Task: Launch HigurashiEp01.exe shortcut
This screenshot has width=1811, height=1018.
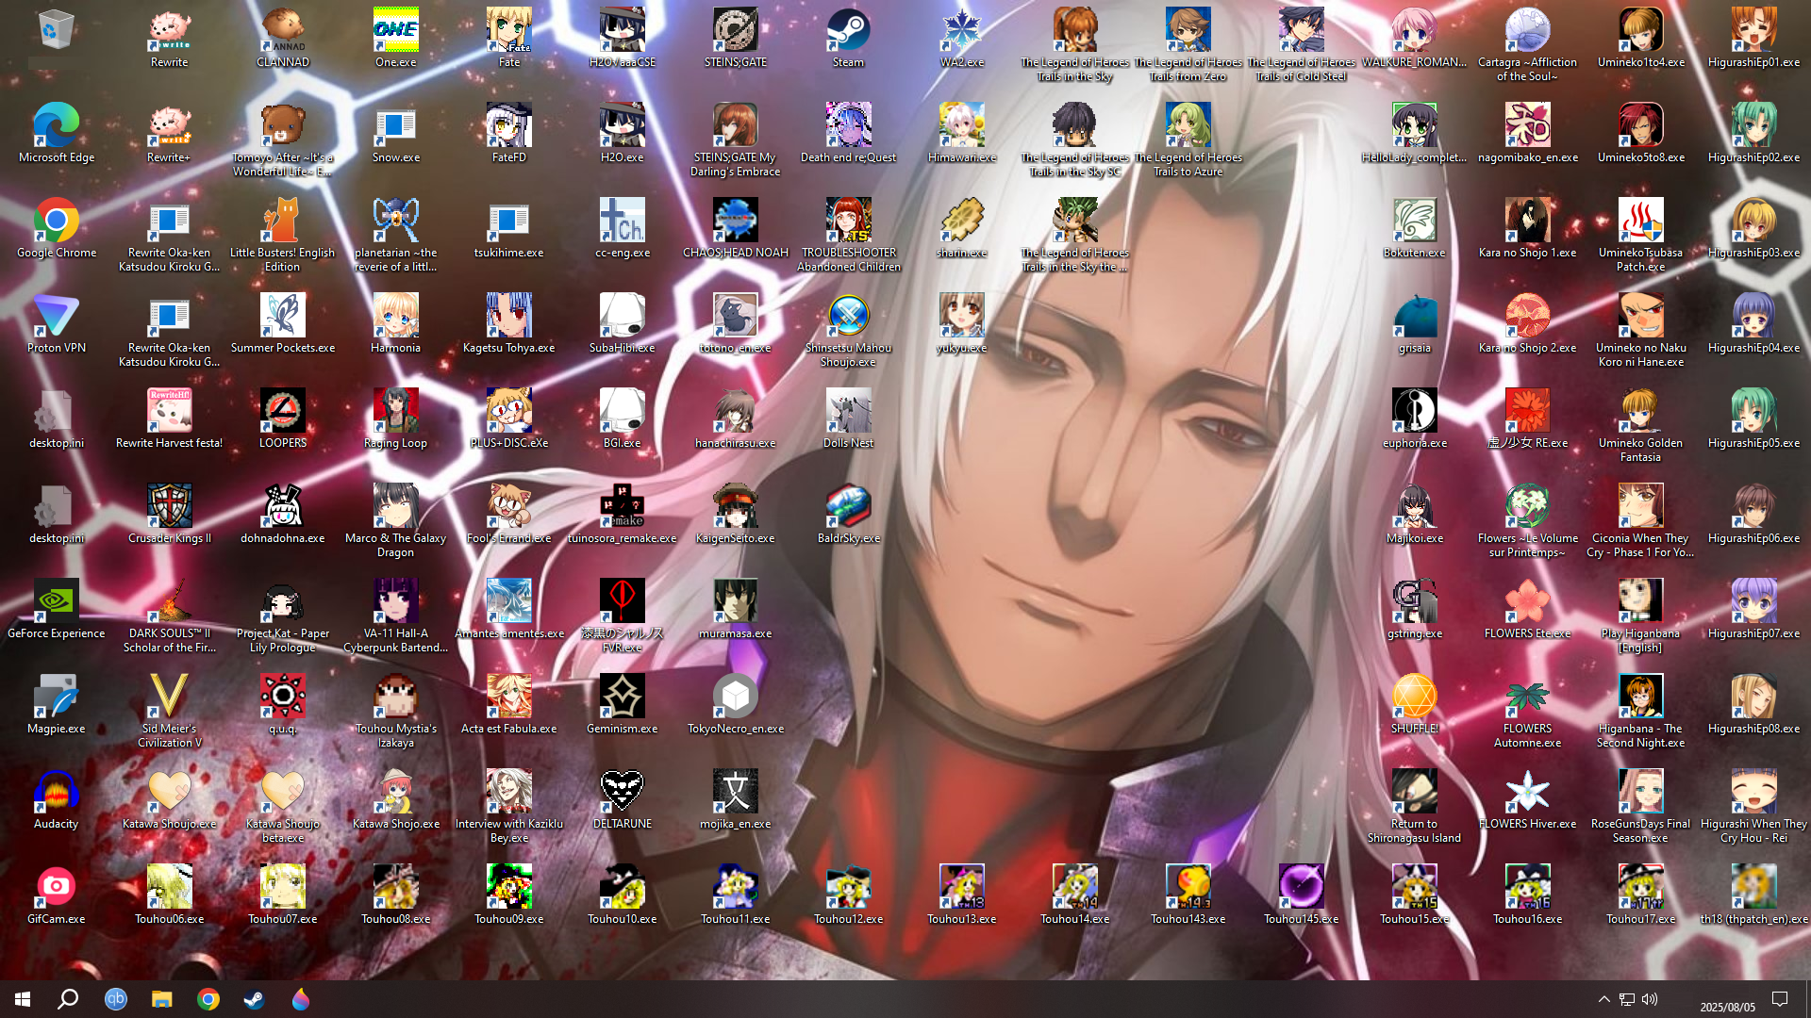Action: (x=1754, y=38)
